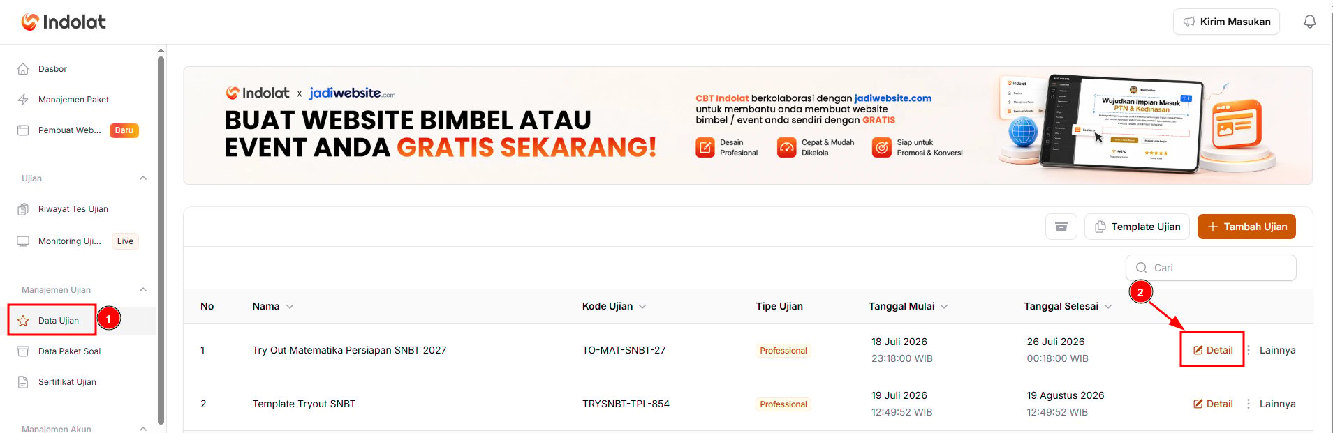
Task: Open Monitoring Ujian in the sidebar
Action: coord(69,241)
